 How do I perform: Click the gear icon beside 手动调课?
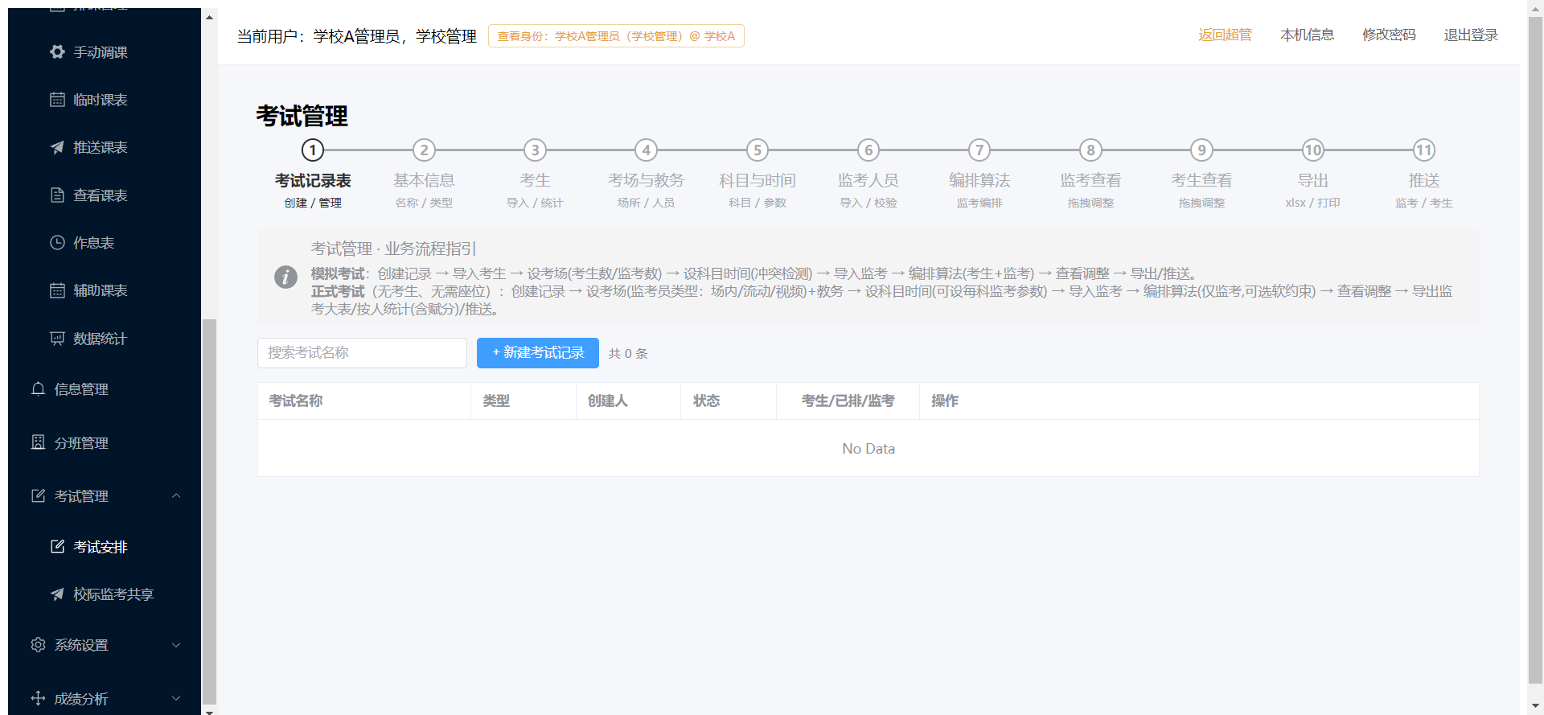pos(57,52)
